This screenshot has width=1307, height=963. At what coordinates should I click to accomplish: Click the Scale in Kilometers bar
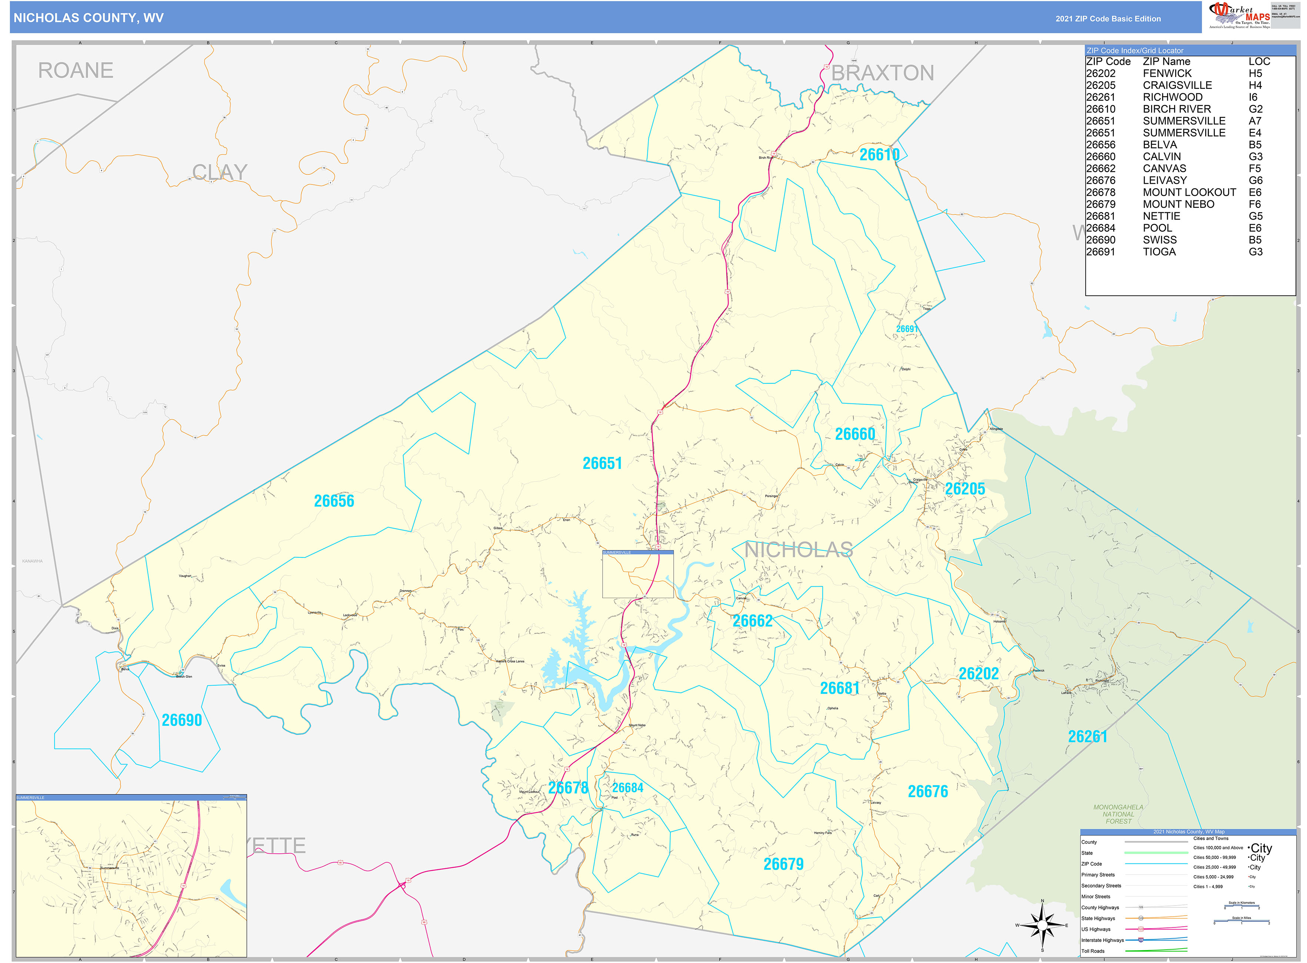(1242, 905)
